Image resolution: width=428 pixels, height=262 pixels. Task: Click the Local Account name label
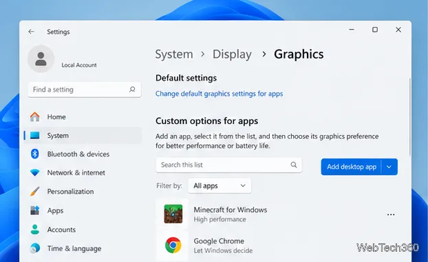tap(79, 65)
